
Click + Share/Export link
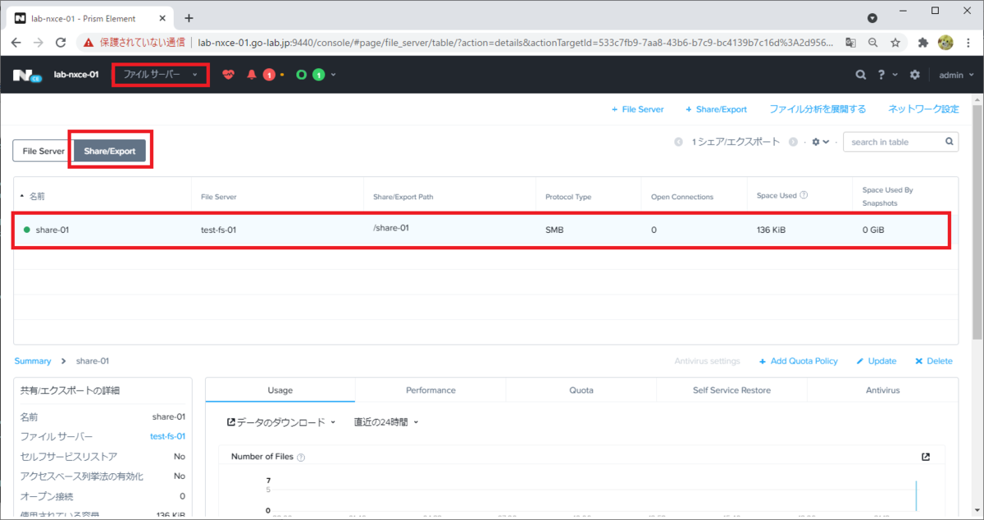coord(717,109)
